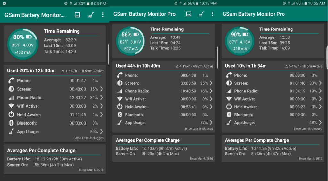The height and width of the screenshot is (181, 328).
Task: Click the Phone handset icon in the Used 20% panel
Action: tap(11, 80)
